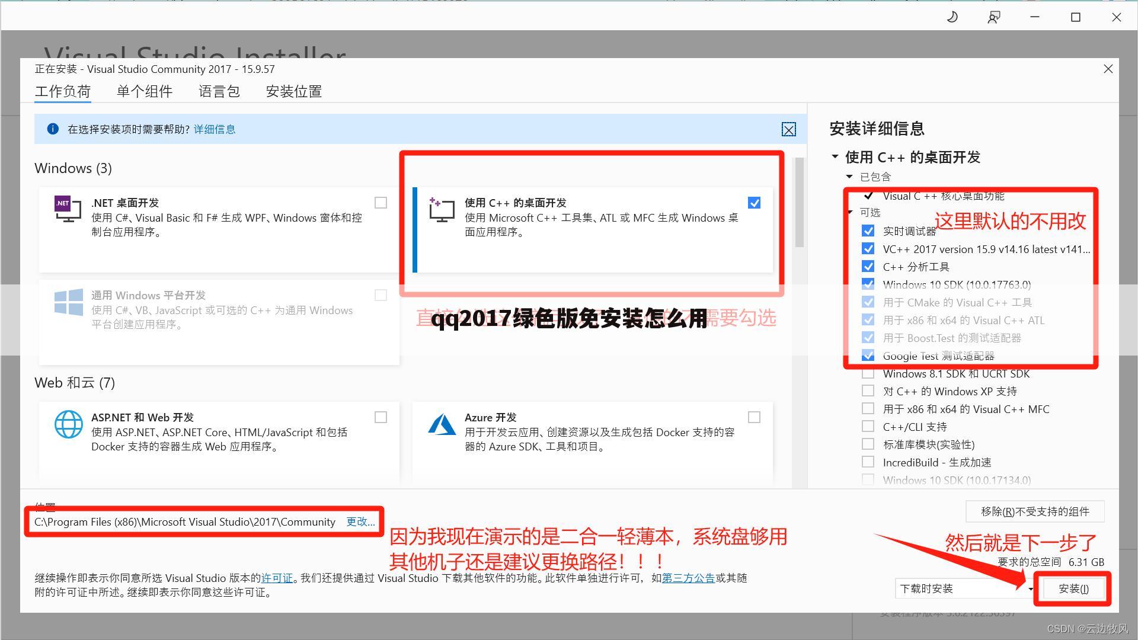The image size is (1138, 640).
Task: Click the blue info circle icon
Action: 53,129
